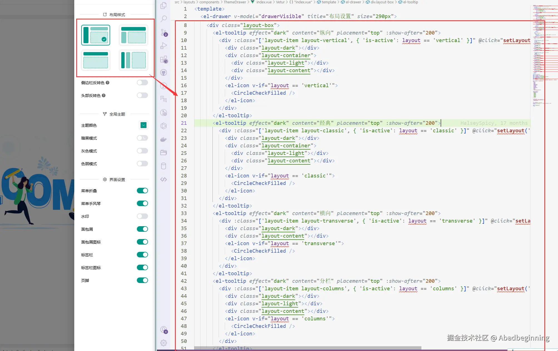Screen dimensions: 558x351
Task: Disable the 菜单折叠 switch
Action: (142, 191)
